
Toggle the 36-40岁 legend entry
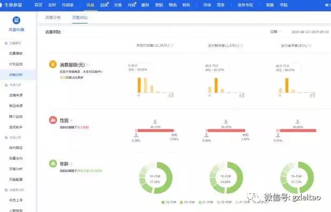coord(224,202)
